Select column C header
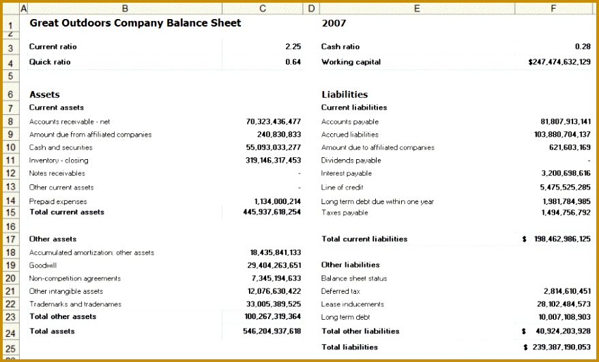Viewport: 599px width, 362px height. click(x=263, y=8)
